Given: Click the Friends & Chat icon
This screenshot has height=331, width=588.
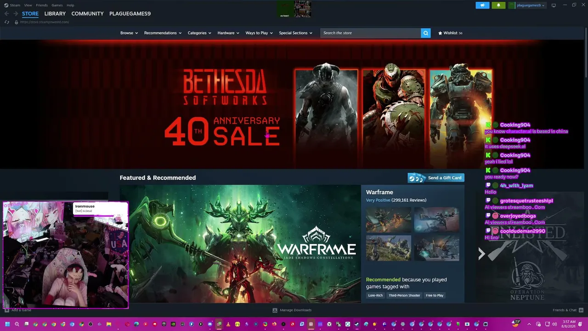Looking at the screenshot, I should [x=581, y=310].
